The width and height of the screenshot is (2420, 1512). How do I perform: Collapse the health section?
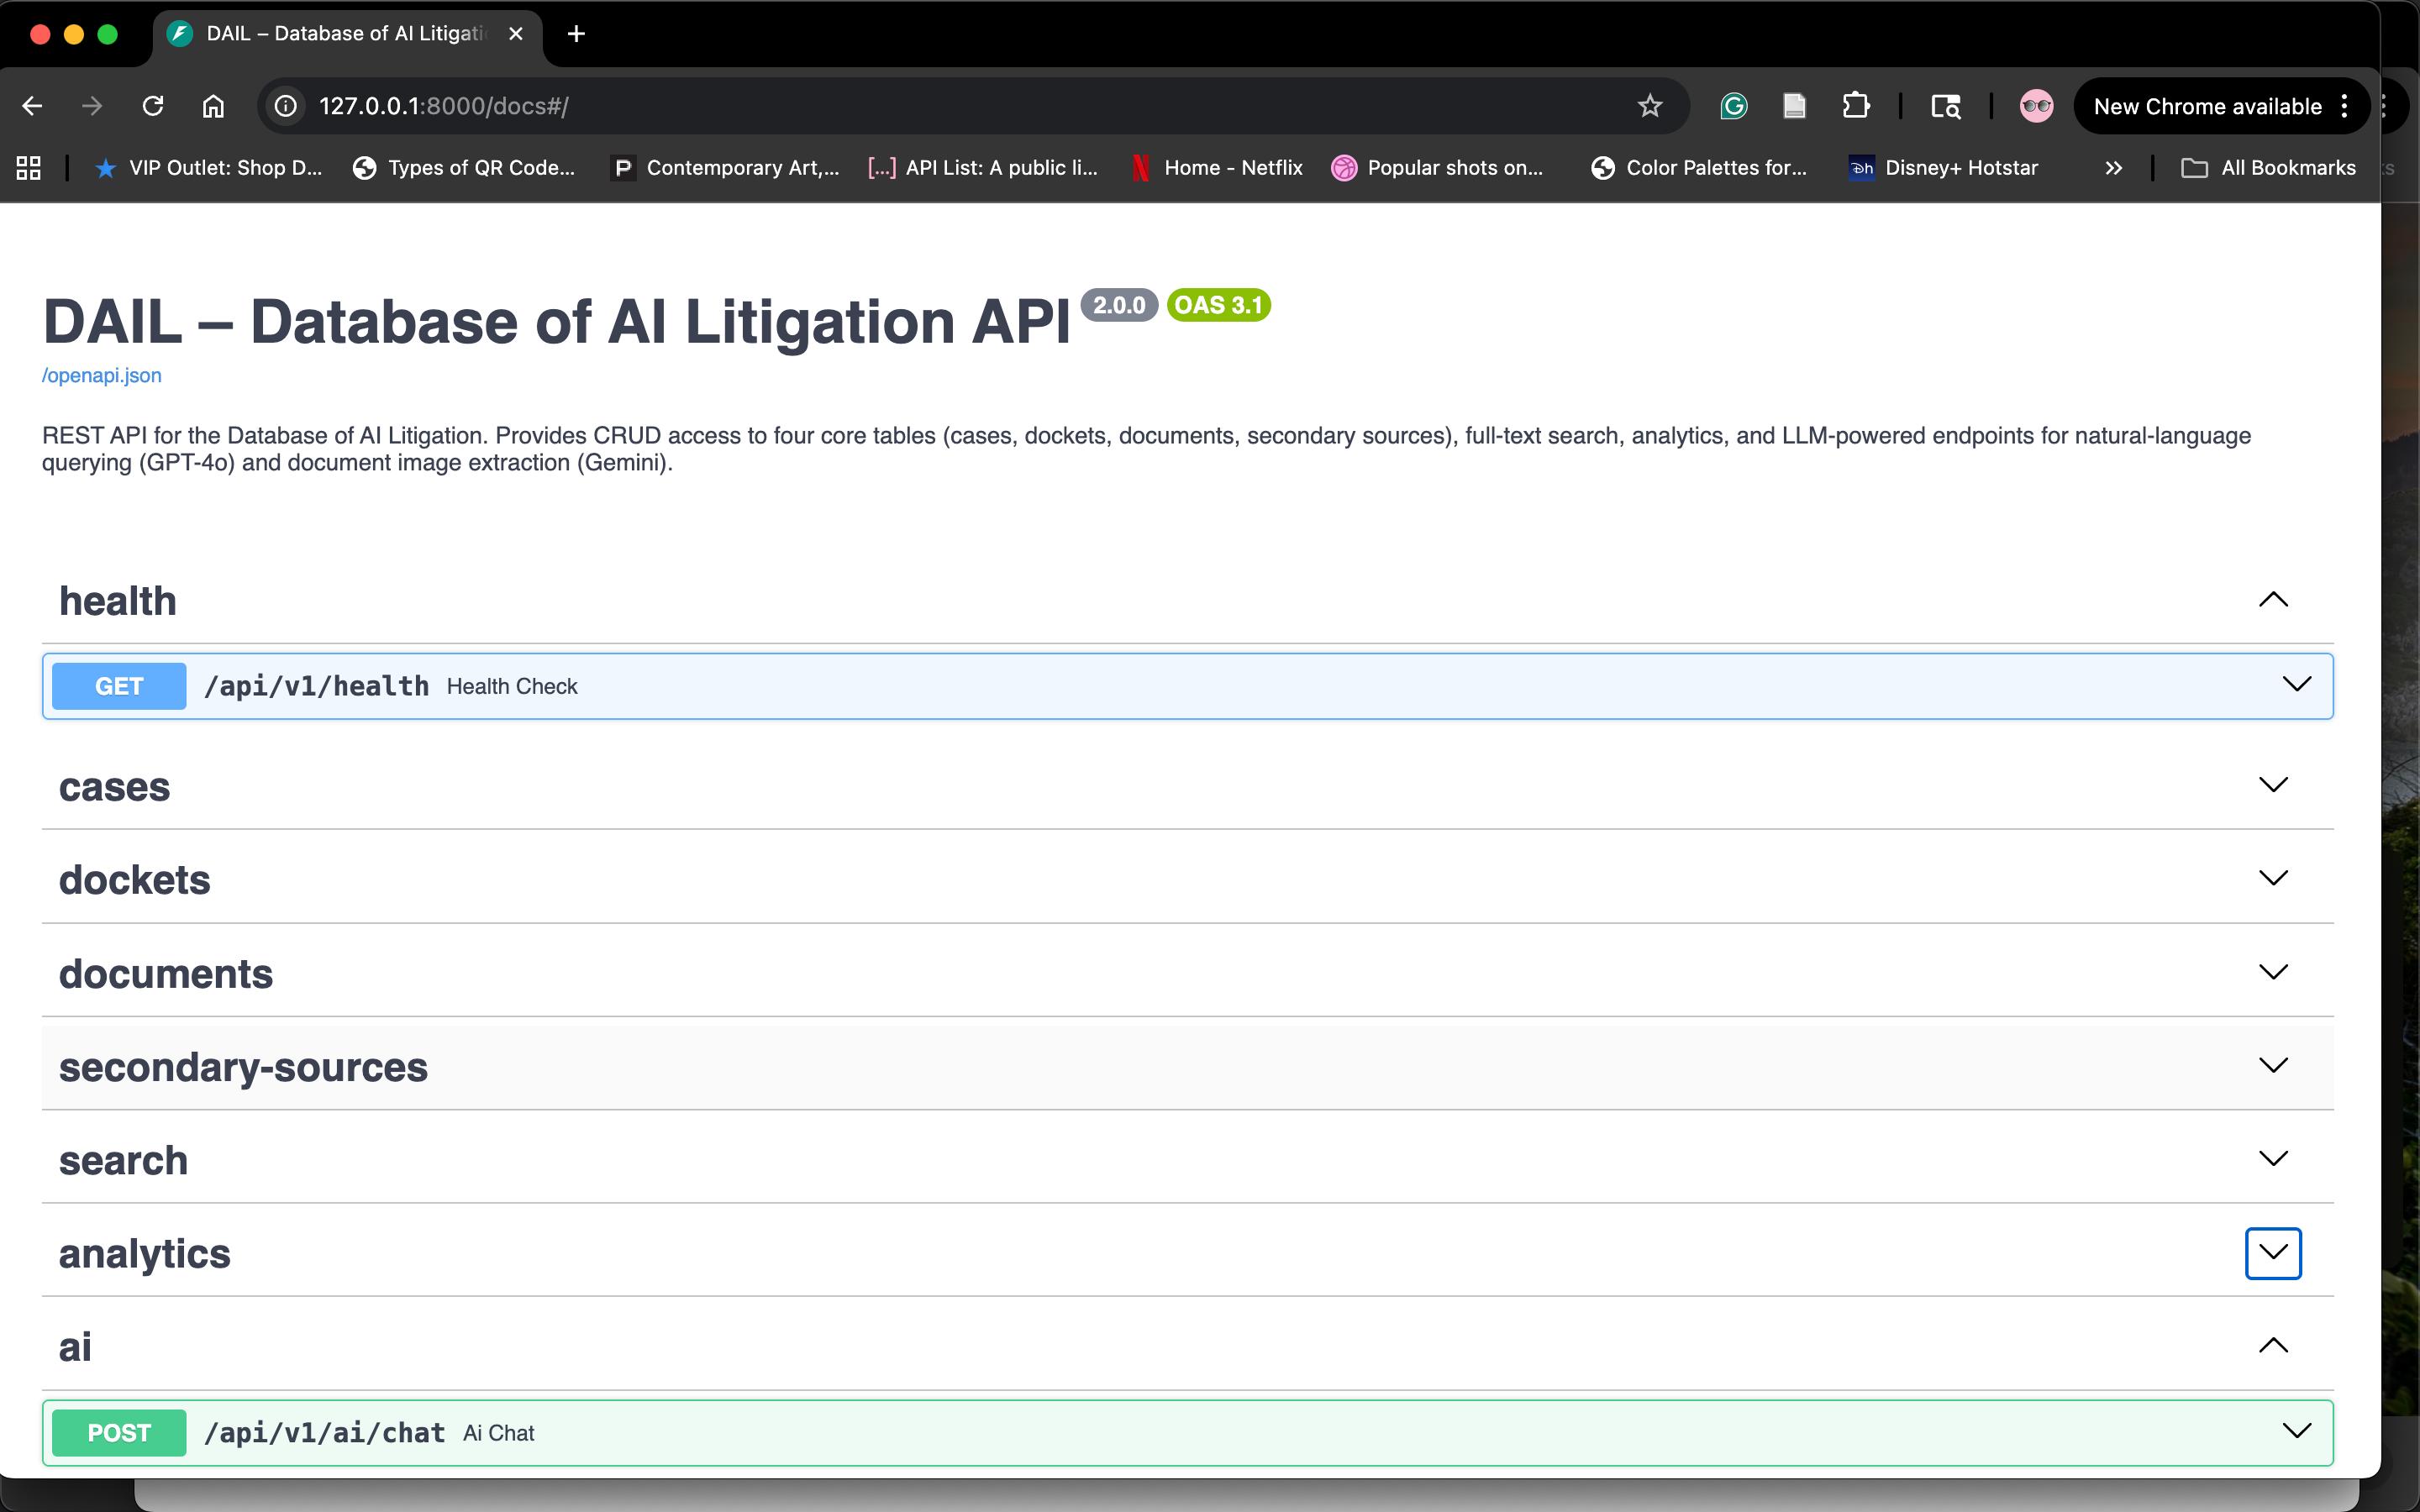(2272, 600)
